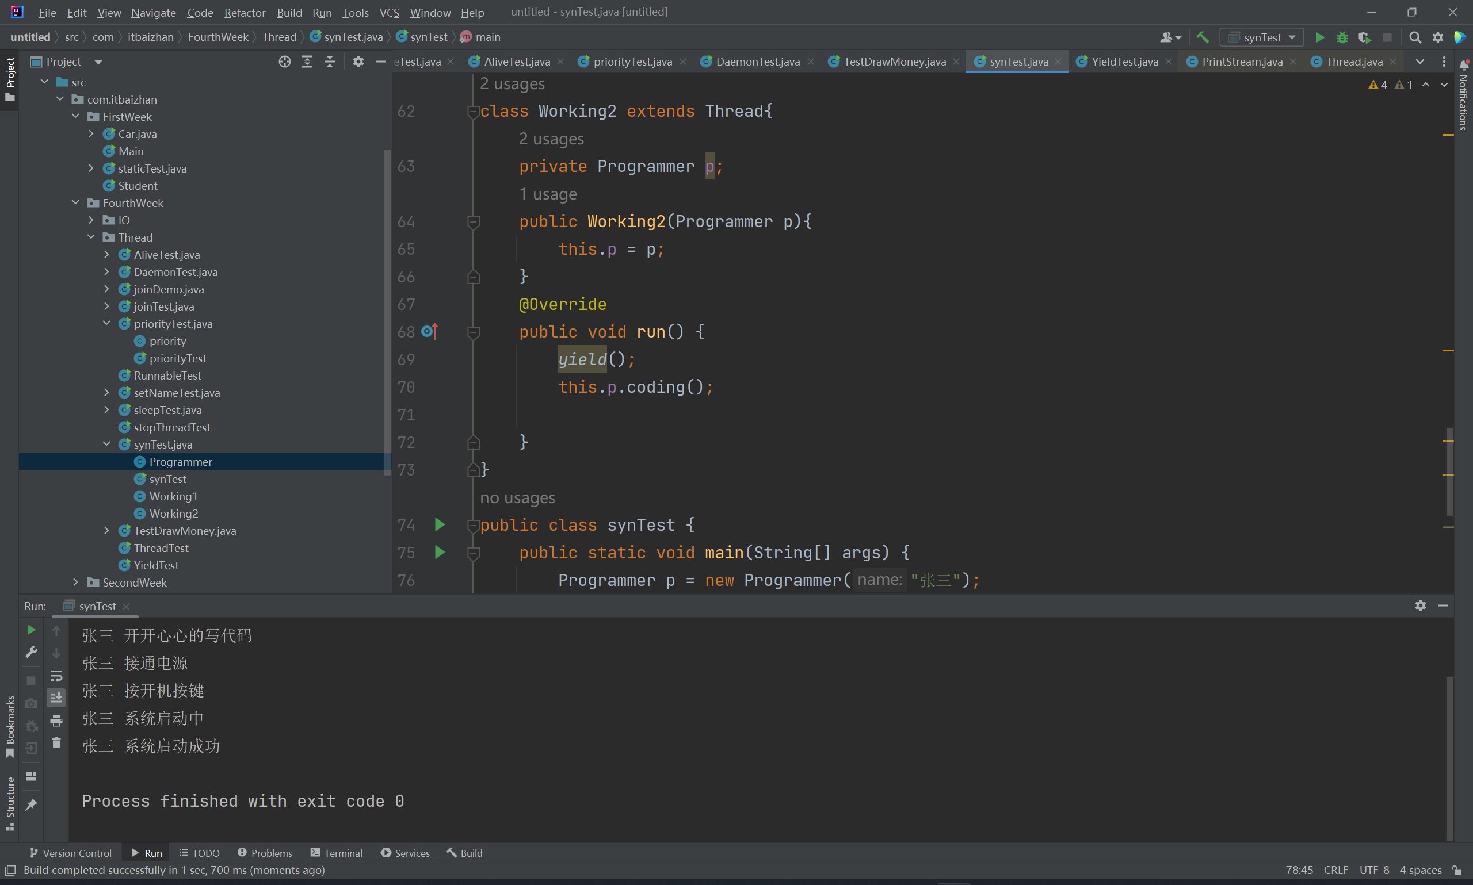The height and width of the screenshot is (885, 1473).
Task: Toggle Structure tool window on left sidebar
Action: tap(10, 803)
